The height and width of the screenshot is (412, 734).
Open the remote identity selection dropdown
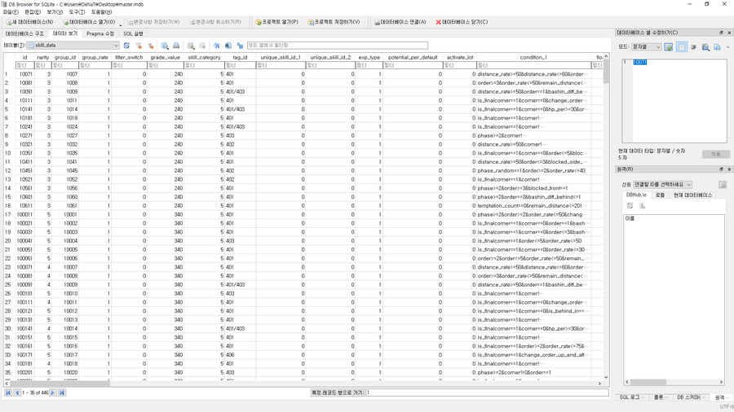662,185
